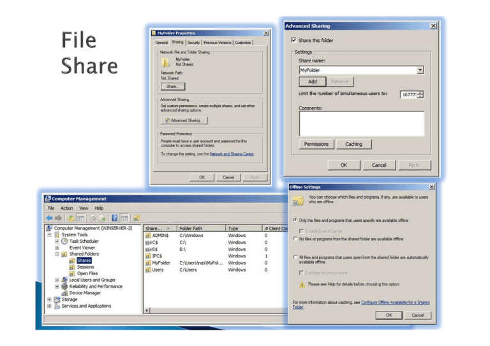Select All files automatically available offline option

pos(295,257)
